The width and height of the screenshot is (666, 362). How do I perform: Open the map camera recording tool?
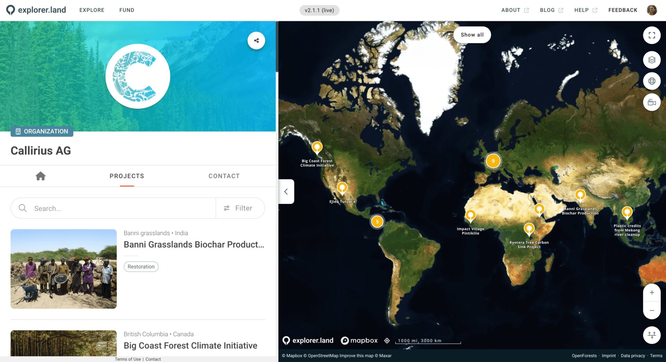pyautogui.click(x=652, y=102)
